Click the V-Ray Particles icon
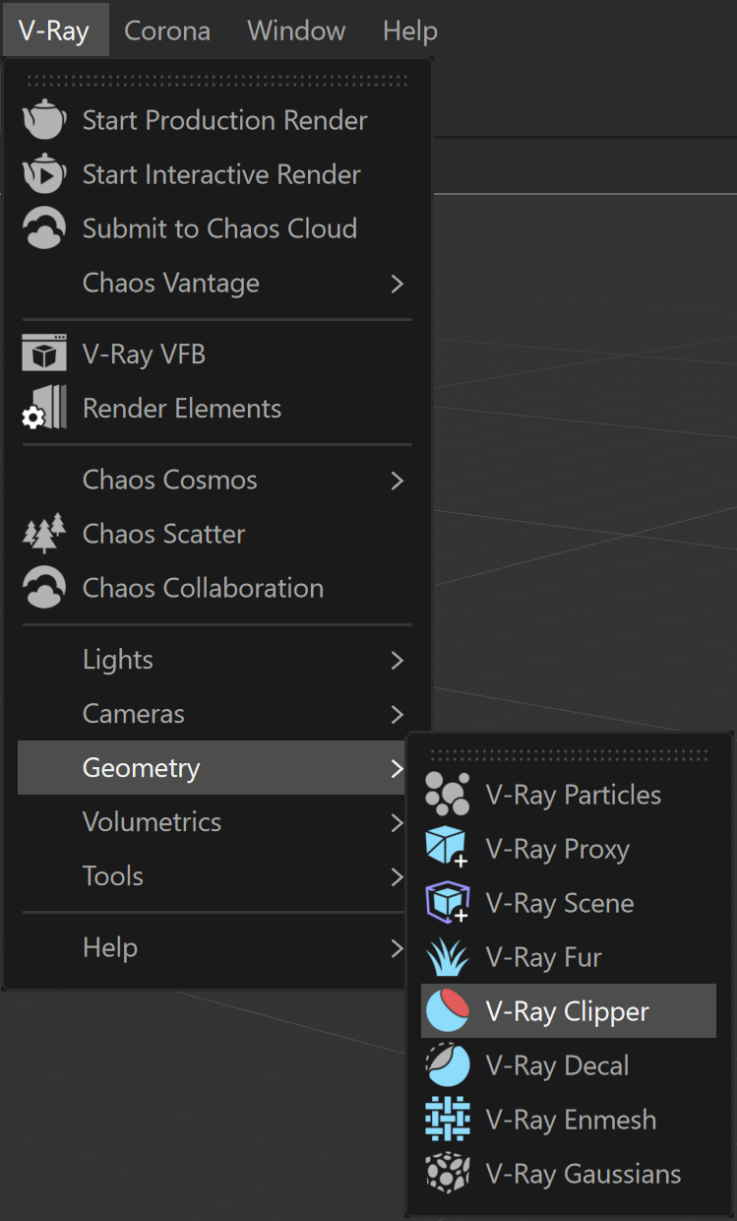Image resolution: width=737 pixels, height=1221 pixels. pyautogui.click(x=448, y=795)
